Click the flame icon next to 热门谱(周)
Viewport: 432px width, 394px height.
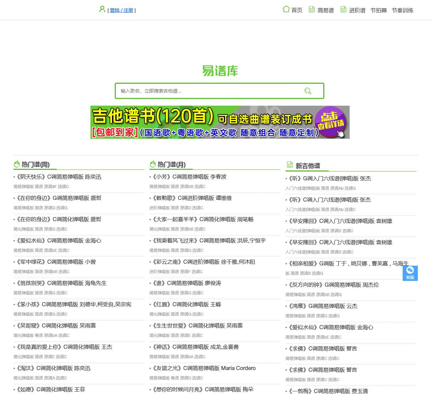17,164
